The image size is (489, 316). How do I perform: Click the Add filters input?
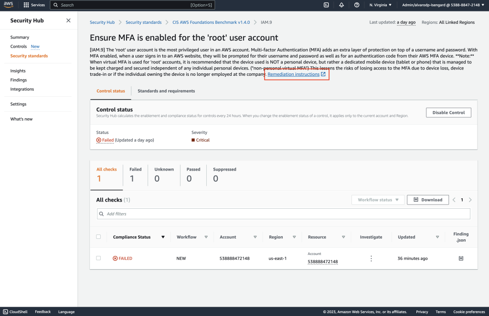pyautogui.click(x=284, y=214)
